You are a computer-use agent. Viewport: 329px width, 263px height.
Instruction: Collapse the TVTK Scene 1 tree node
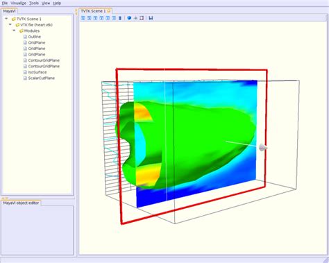click(x=6, y=19)
